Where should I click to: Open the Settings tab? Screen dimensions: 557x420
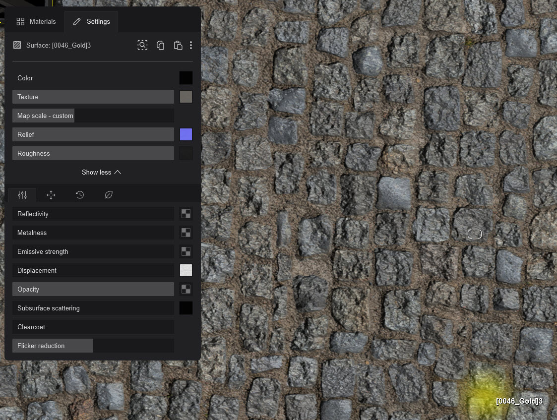coord(91,22)
